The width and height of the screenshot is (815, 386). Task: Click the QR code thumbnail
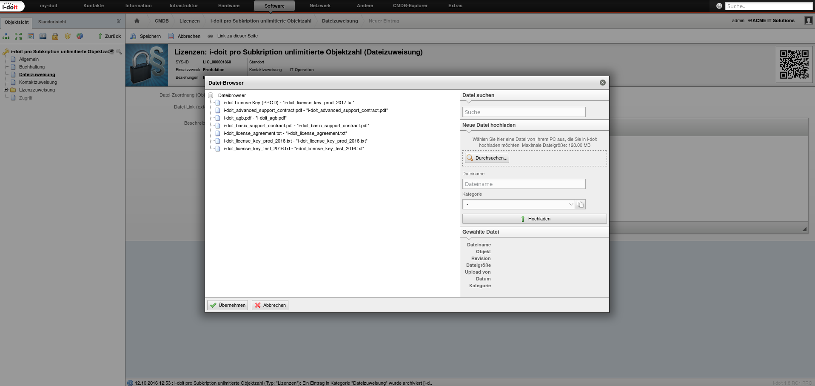pos(794,64)
